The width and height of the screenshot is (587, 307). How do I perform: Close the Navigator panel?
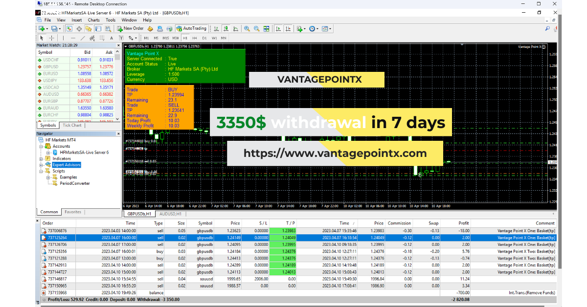[x=118, y=133]
